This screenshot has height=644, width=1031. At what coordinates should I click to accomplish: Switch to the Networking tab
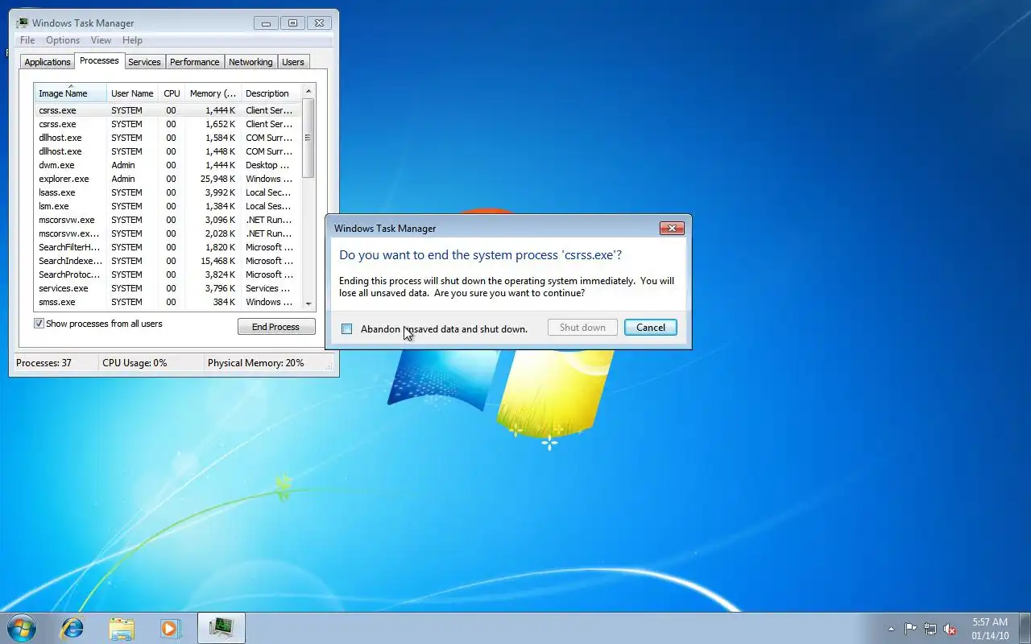(251, 62)
